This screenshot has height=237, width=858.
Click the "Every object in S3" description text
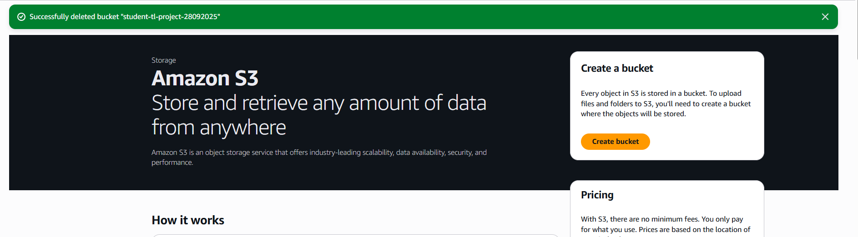(x=661, y=94)
